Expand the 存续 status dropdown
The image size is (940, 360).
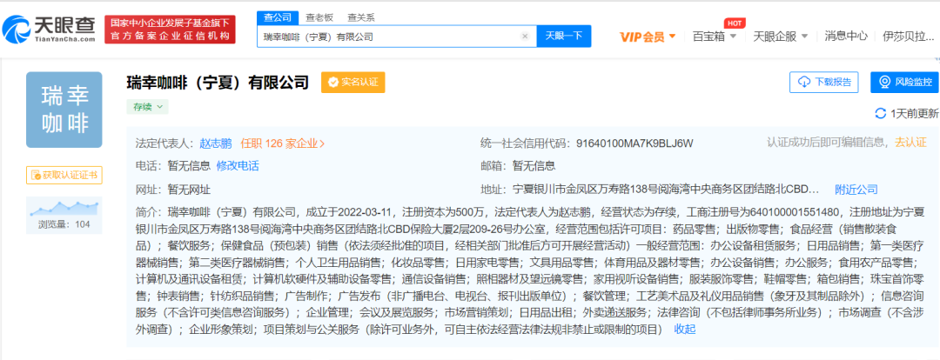(147, 107)
